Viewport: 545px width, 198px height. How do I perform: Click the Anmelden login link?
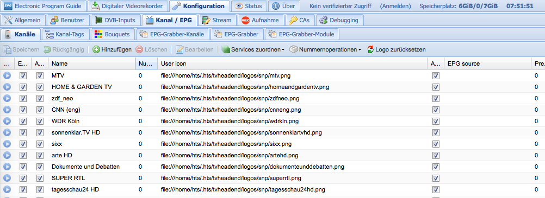tap(395, 6)
